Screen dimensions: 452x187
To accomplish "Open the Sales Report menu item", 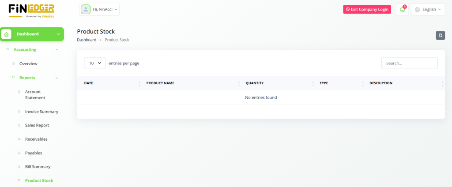I will 37,125.
